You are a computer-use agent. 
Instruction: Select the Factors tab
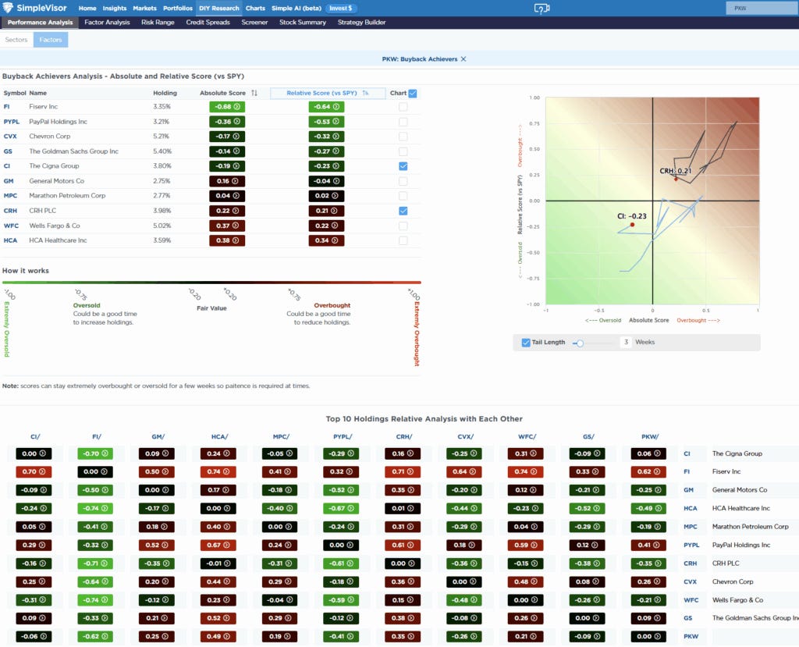pyautogui.click(x=50, y=39)
